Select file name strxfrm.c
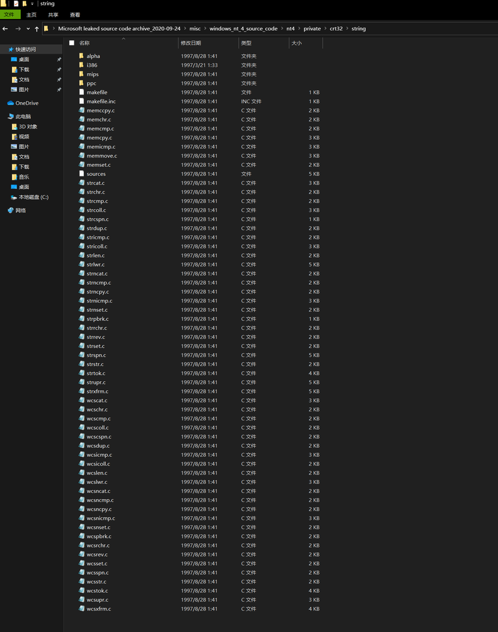The image size is (498, 632). pos(97,391)
